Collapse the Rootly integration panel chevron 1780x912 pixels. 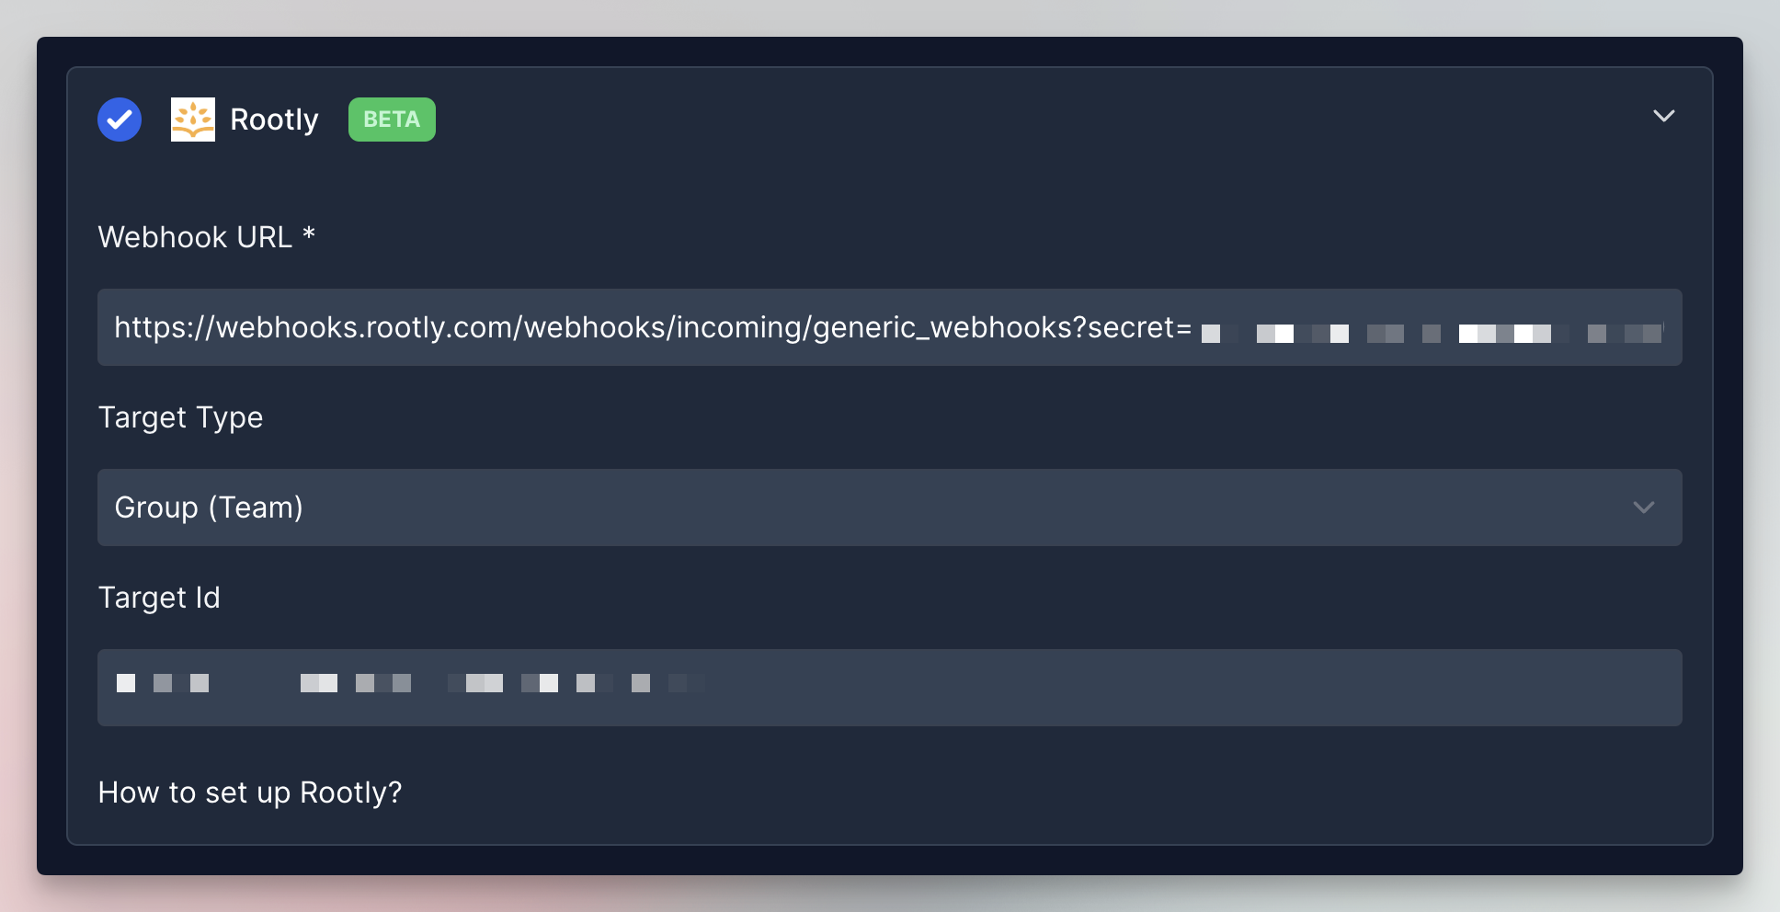[1663, 116]
